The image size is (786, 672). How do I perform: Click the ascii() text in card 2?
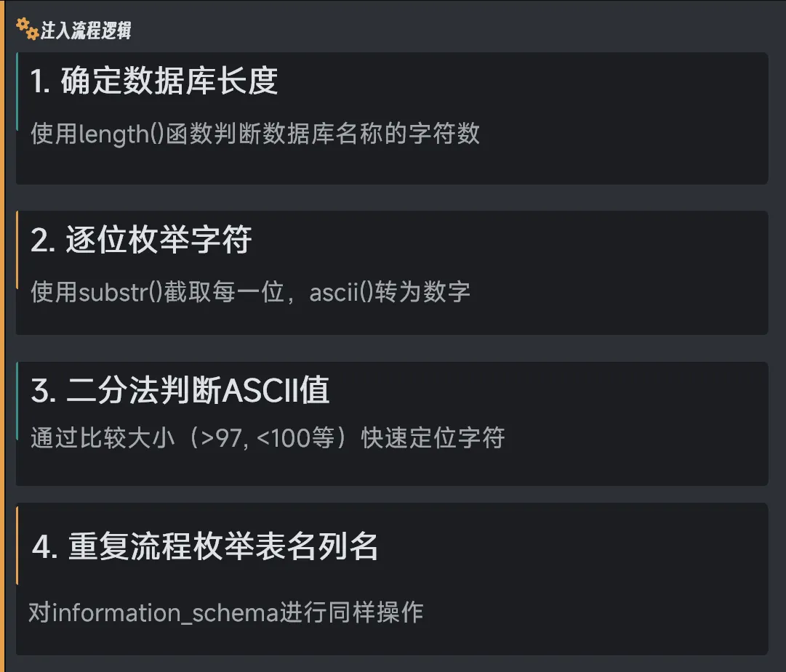point(341,292)
